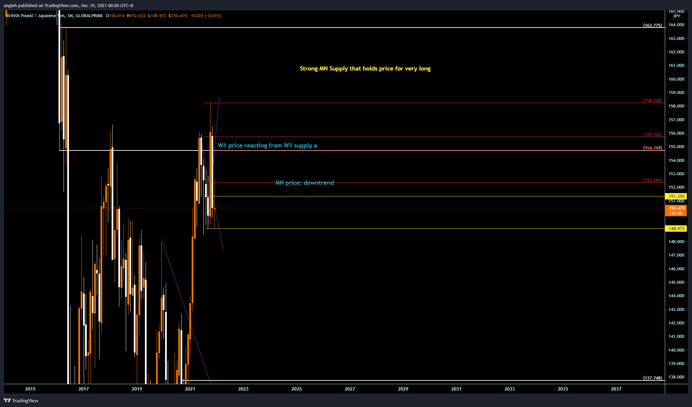Screen dimensions: 692x407
Task: Click the change value −0.020 (−0.01%)
Action: 205,16
